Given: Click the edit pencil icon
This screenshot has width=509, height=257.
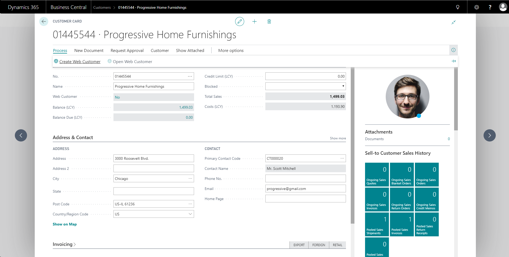Looking at the screenshot, I should tap(240, 21).
